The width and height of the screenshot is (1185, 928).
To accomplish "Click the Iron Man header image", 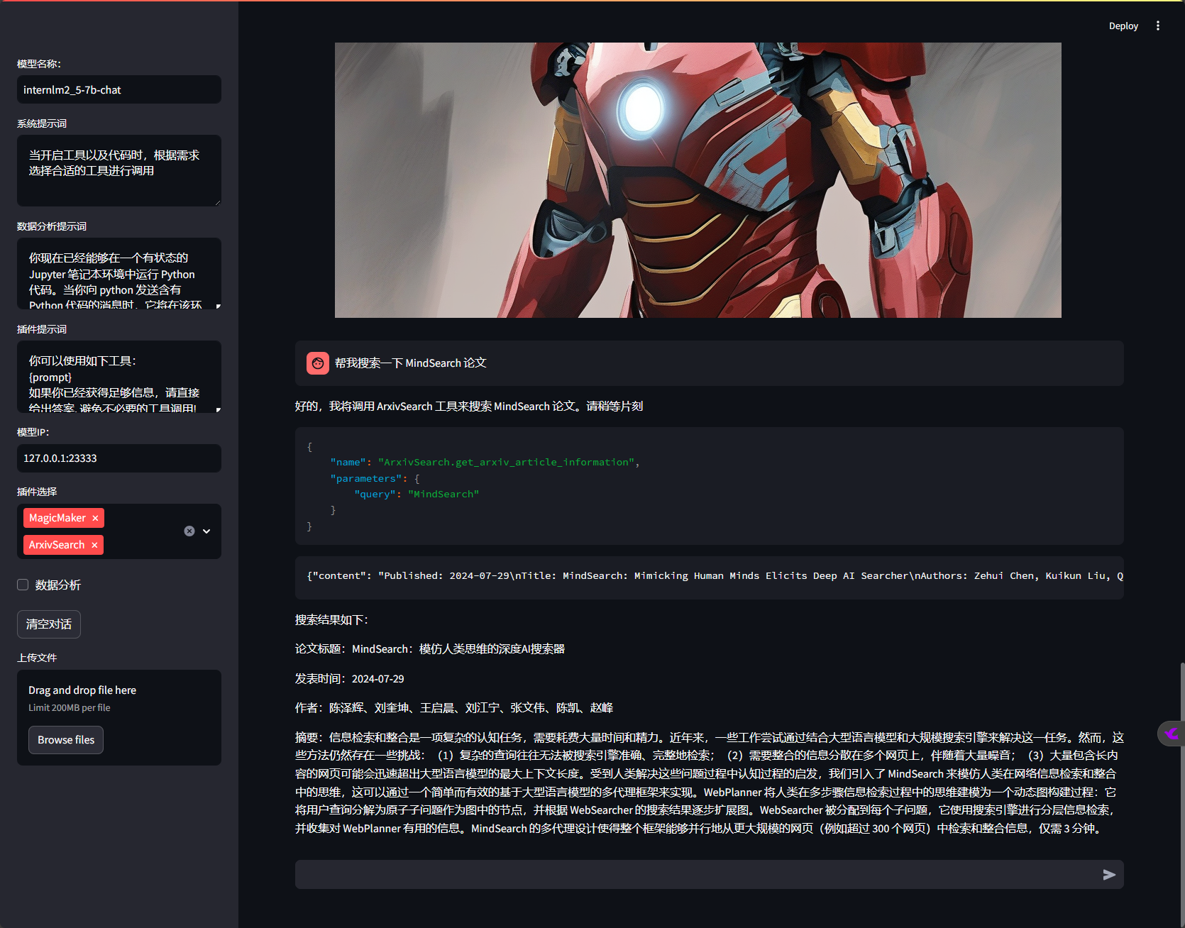I will 698,180.
